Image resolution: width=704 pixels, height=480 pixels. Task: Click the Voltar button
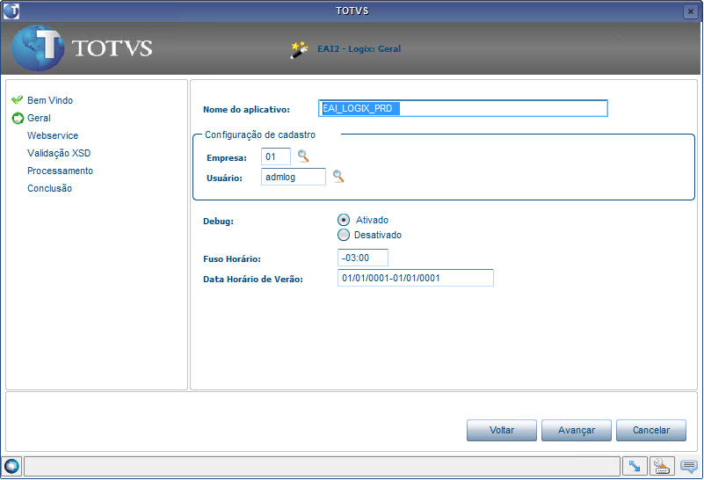[x=502, y=430]
